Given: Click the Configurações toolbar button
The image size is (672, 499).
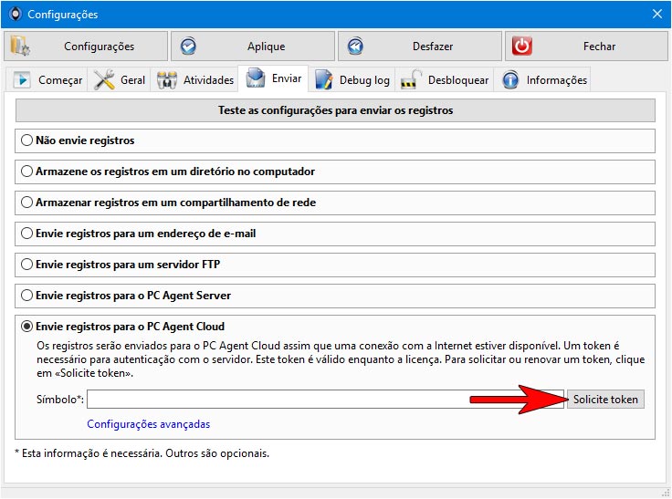Looking at the screenshot, I should point(86,47).
